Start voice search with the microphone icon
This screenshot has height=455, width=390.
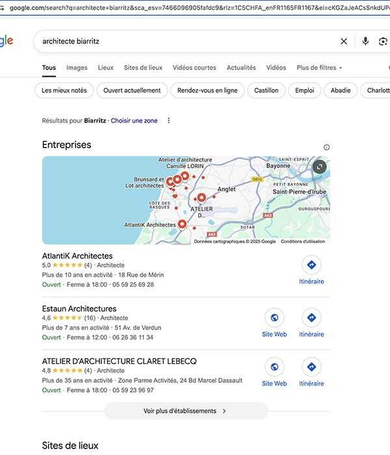(365, 41)
